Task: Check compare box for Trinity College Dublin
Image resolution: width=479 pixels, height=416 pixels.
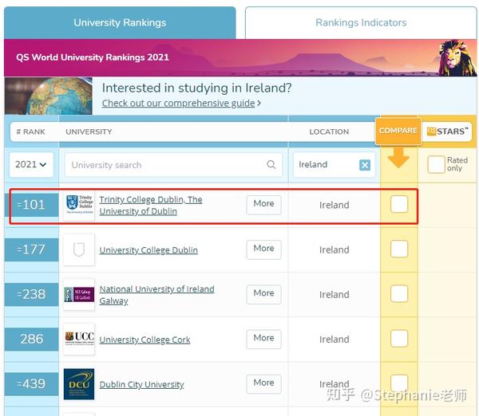Action: point(399,204)
